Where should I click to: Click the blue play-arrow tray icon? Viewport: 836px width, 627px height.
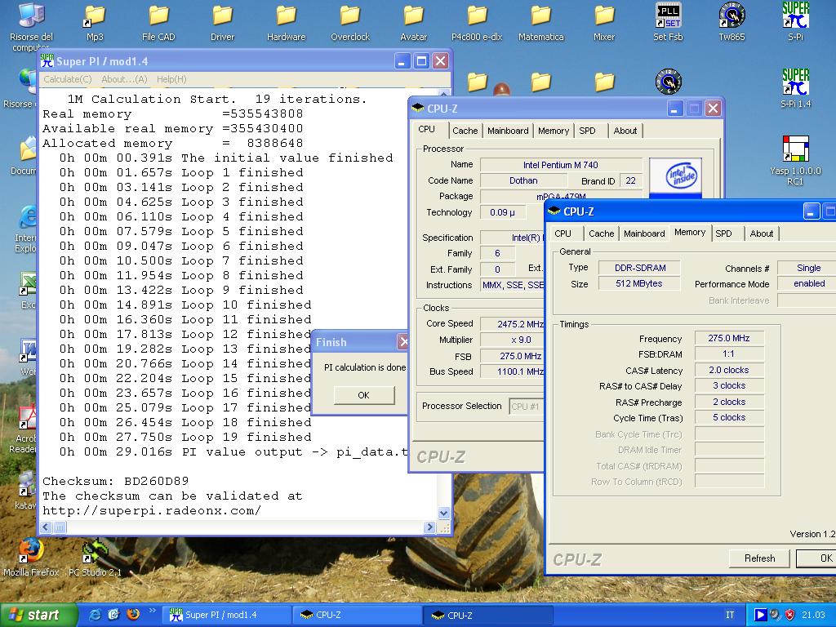760,615
